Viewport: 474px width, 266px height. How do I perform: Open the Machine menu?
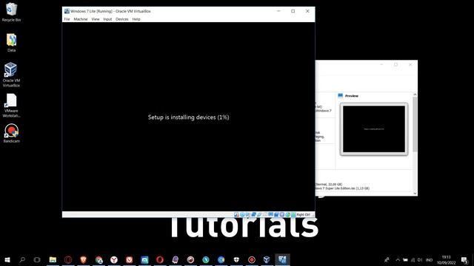coord(81,19)
